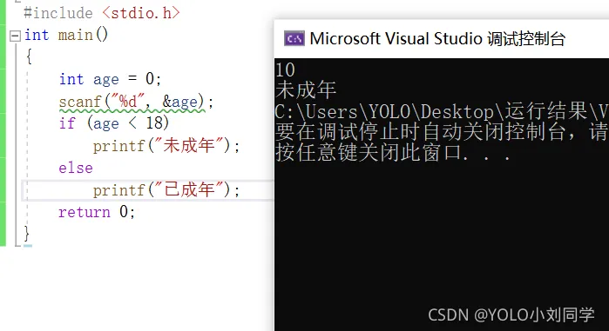Click the '按任意键关闭此窗口' message in console
The image size is (609, 331).
[392, 153]
